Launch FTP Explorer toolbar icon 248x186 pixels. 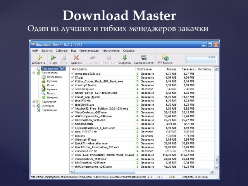point(165,58)
